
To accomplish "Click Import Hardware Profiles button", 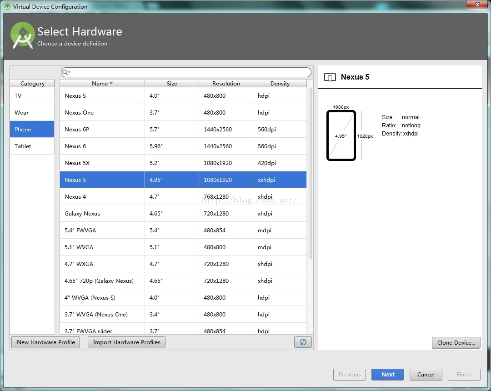I will [126, 342].
